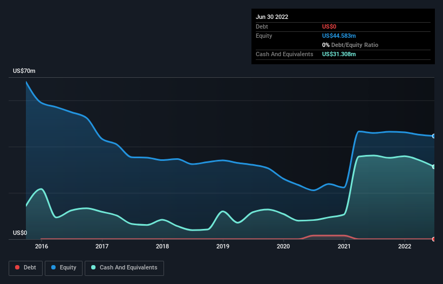
Task: Select the 2019 x-axis label
Action: coord(223,246)
